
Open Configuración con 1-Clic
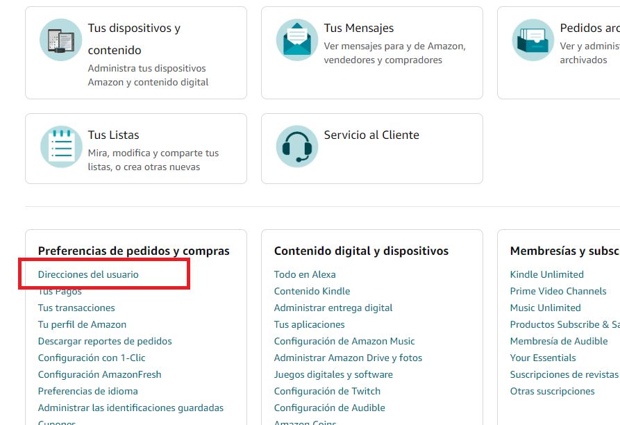click(x=92, y=358)
